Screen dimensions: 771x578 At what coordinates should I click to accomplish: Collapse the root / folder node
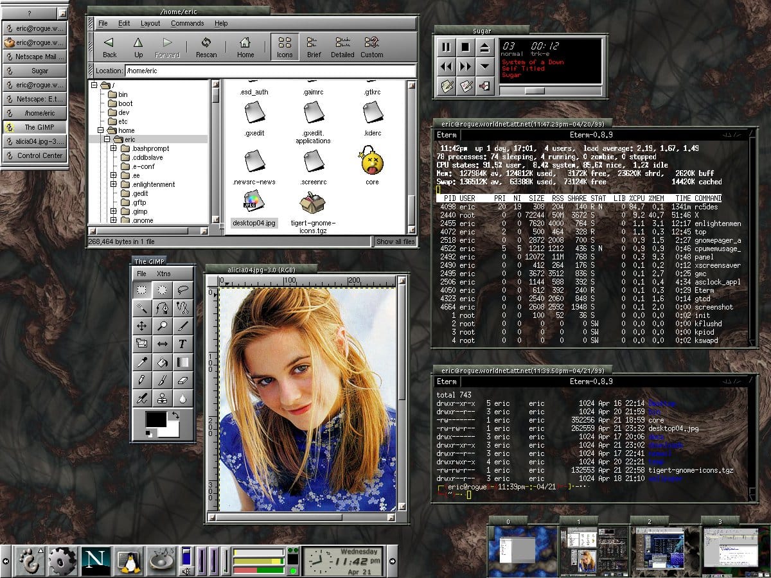pyautogui.click(x=94, y=85)
